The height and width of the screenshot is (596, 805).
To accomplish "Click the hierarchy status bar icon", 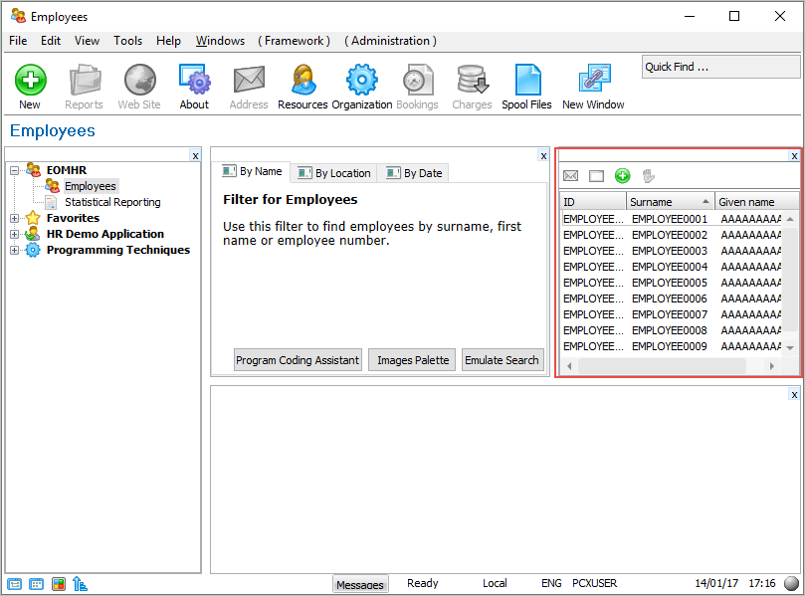I will [80, 584].
